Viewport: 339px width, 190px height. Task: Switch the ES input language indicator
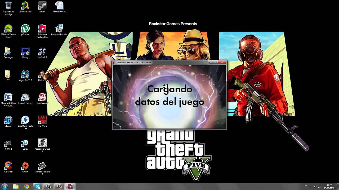(306, 186)
